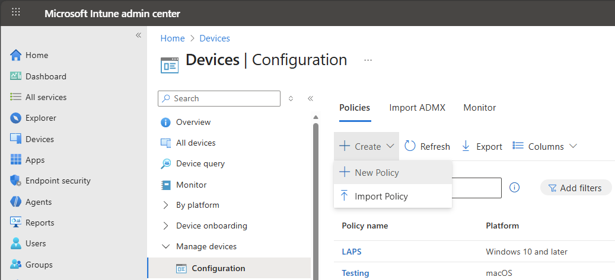
Task: Open the Columns dropdown
Action: (x=544, y=146)
